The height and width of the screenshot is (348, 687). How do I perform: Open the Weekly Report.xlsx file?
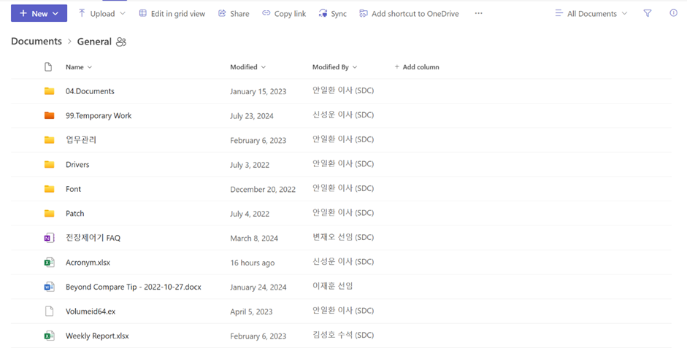click(97, 336)
